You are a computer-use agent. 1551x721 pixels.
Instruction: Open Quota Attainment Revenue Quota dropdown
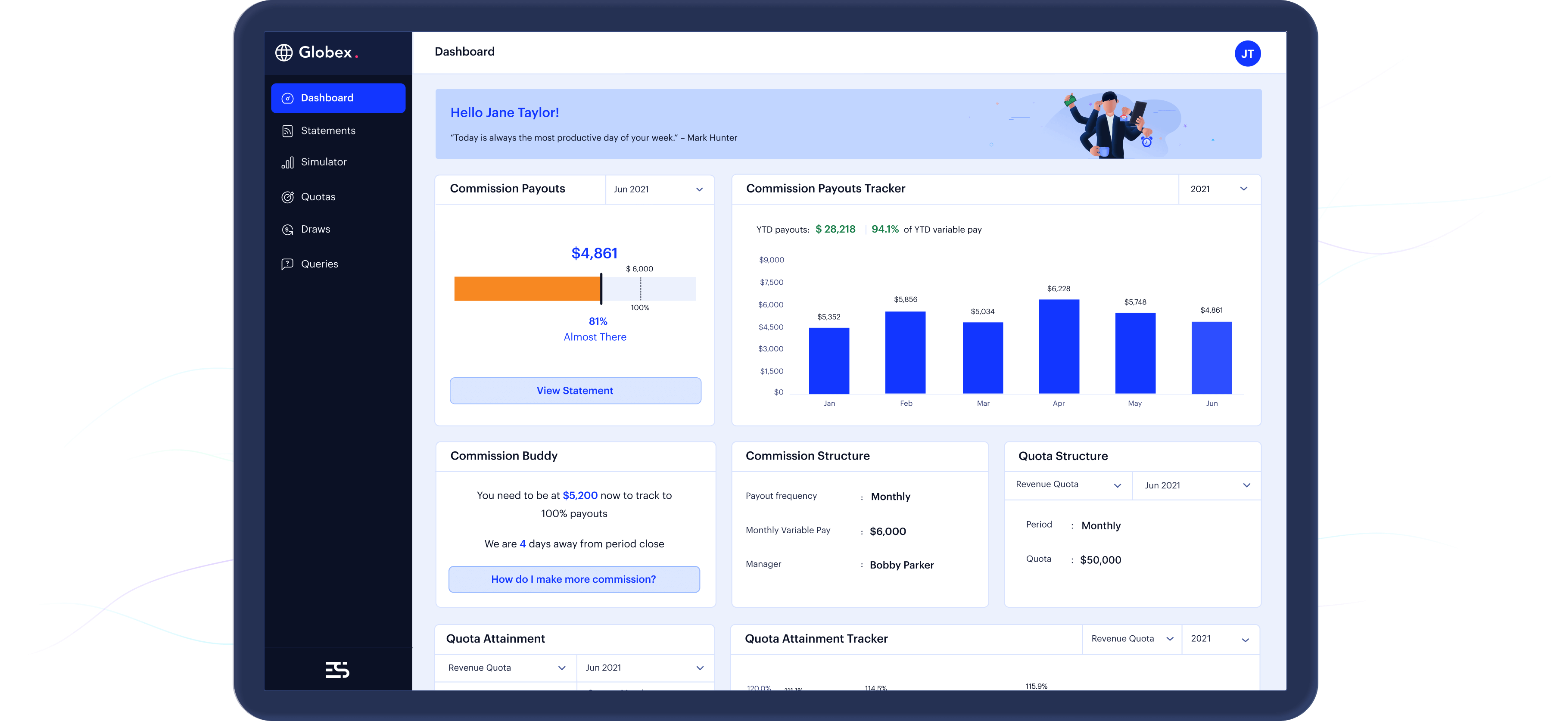[506, 668]
